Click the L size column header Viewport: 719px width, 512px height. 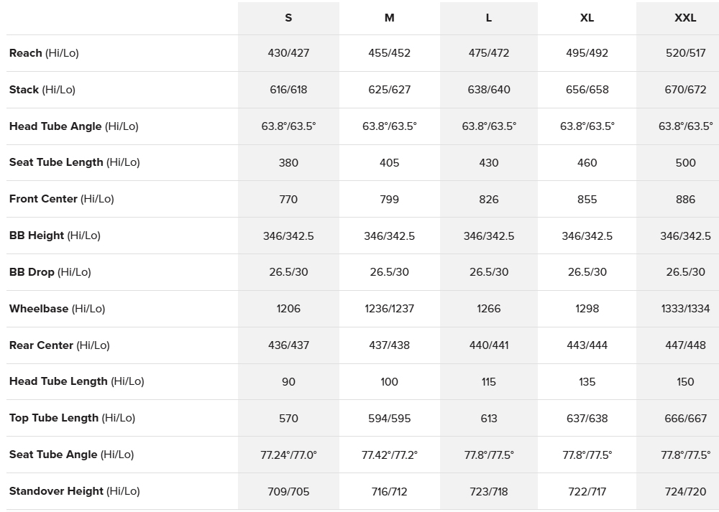(489, 18)
